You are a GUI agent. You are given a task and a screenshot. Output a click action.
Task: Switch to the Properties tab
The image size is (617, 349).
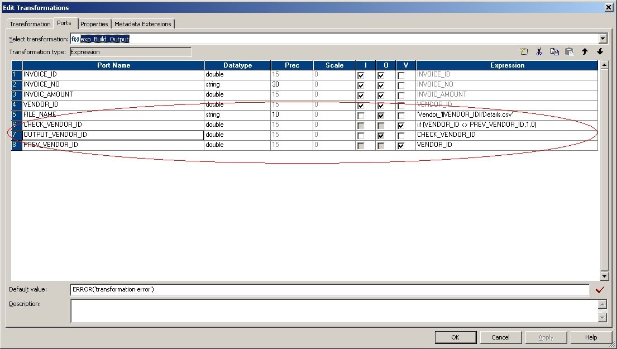tap(94, 24)
